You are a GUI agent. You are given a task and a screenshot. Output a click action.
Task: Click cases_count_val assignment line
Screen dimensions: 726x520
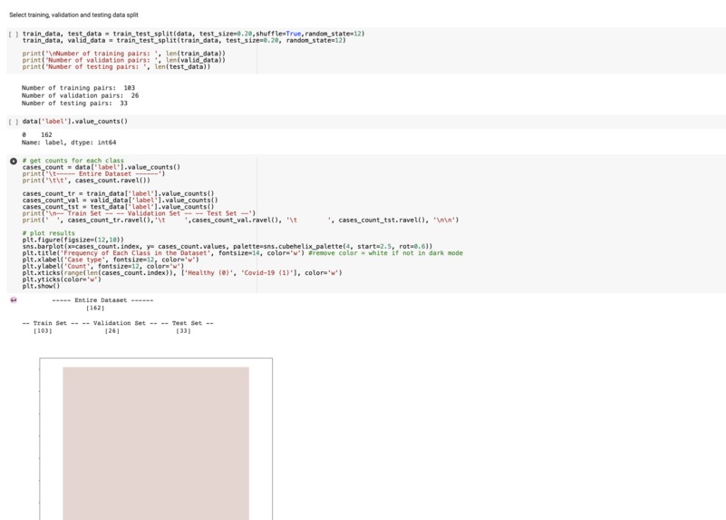[120, 201]
